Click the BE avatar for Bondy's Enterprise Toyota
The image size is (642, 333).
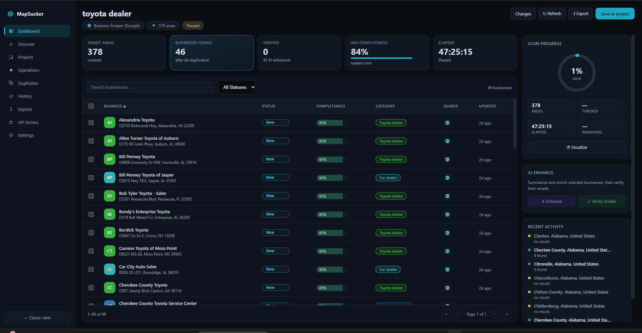pyautogui.click(x=110, y=215)
